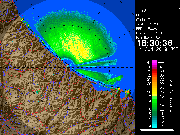The height and width of the screenshot is (135, 180).
Task: Click the yellow 20 dBZ legend swatch
Action: click(155, 92)
